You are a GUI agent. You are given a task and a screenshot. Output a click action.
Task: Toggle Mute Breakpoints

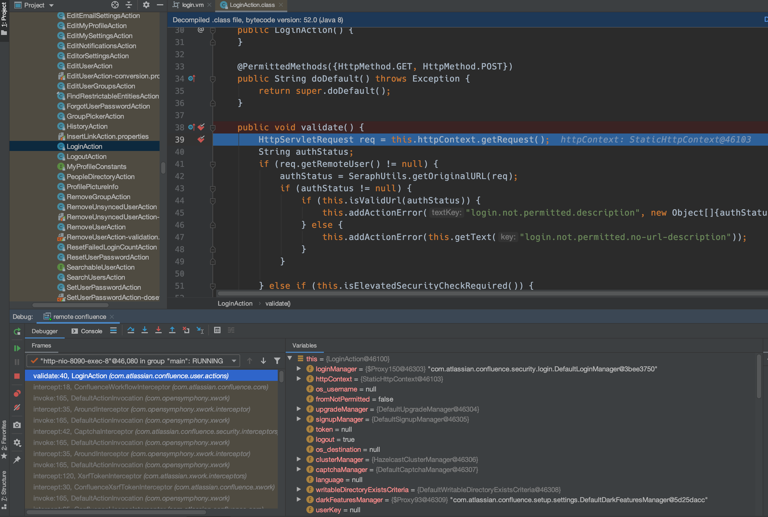[17, 408]
